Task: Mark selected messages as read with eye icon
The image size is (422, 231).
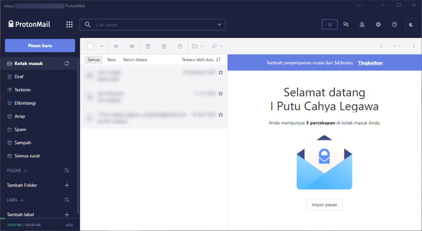Action: pos(116,46)
